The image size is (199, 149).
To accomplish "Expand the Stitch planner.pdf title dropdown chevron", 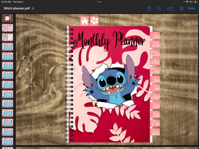I will (33, 8).
